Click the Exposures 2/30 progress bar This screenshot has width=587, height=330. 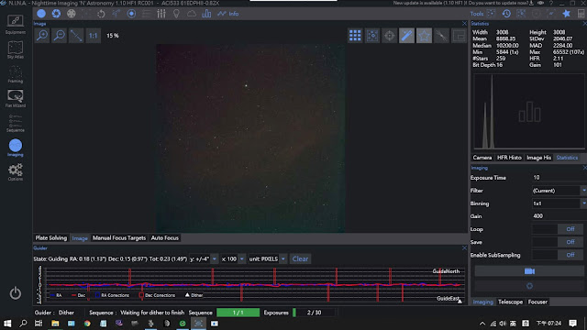click(314, 313)
